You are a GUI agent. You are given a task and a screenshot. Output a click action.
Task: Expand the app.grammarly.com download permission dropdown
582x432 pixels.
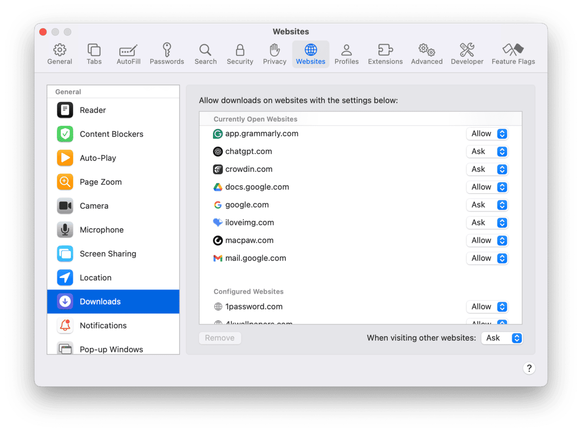point(487,134)
